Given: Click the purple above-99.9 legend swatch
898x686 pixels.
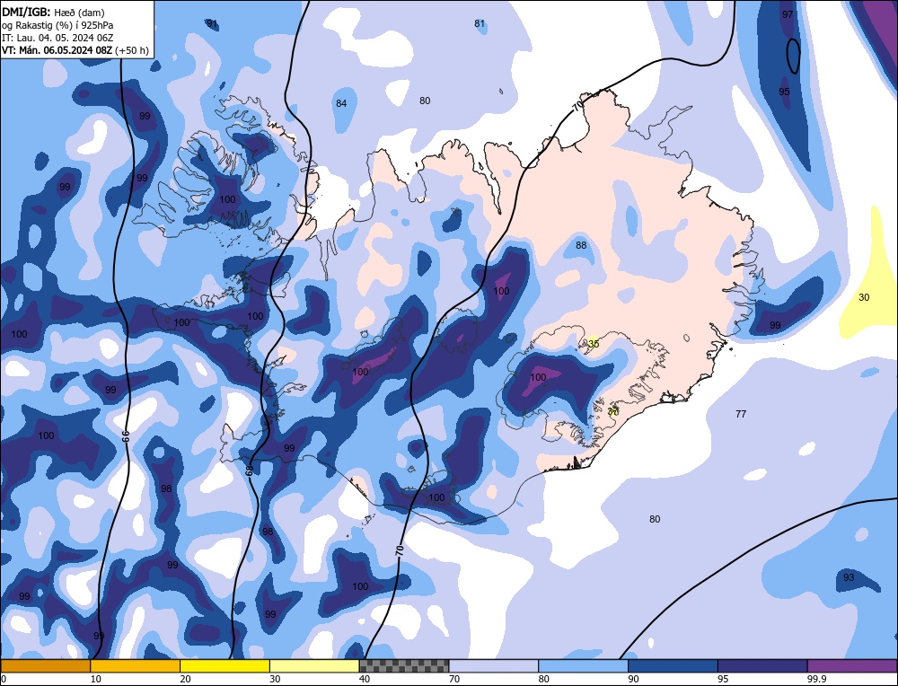Looking at the screenshot, I should pos(852,666).
